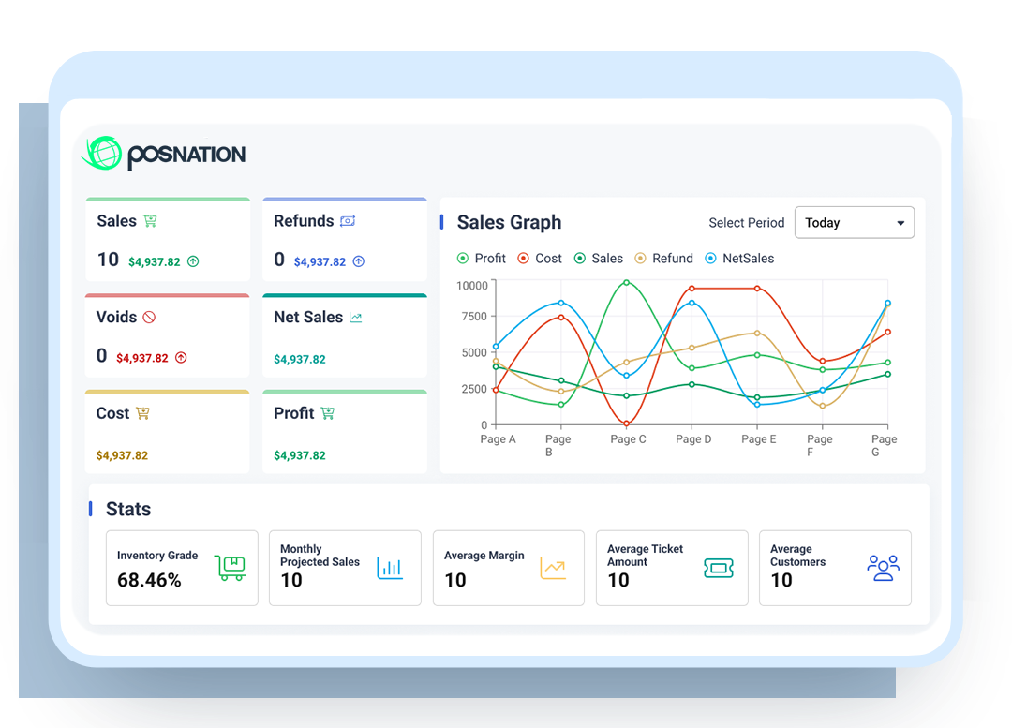Click the 7500 y-axis label
The image size is (1012, 728).
474,317
